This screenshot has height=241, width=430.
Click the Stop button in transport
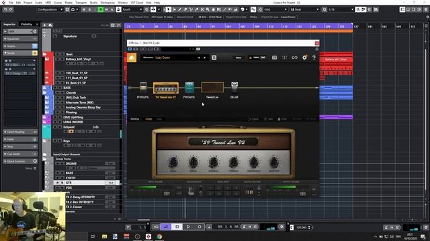click(177, 227)
